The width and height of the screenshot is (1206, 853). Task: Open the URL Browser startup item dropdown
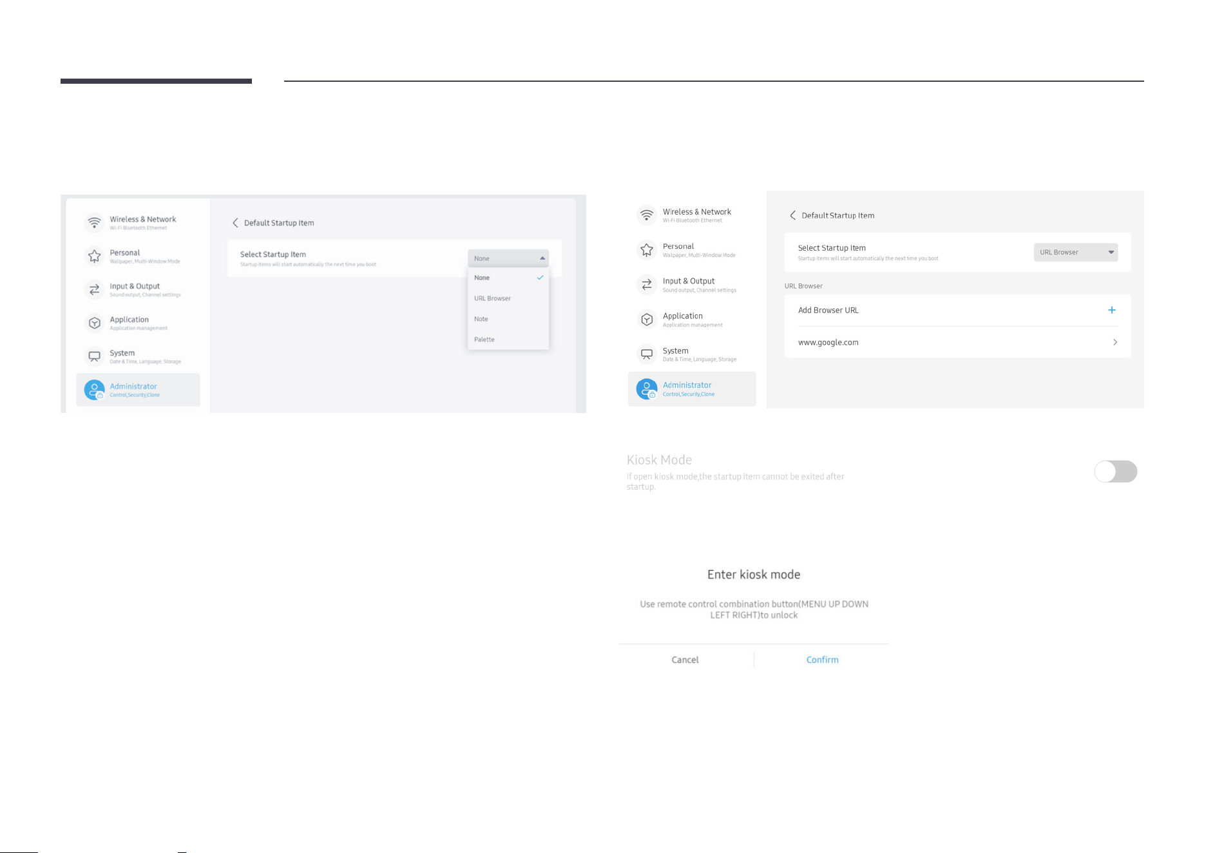[x=1076, y=252]
